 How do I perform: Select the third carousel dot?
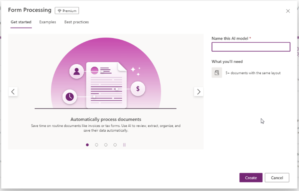[106, 145]
